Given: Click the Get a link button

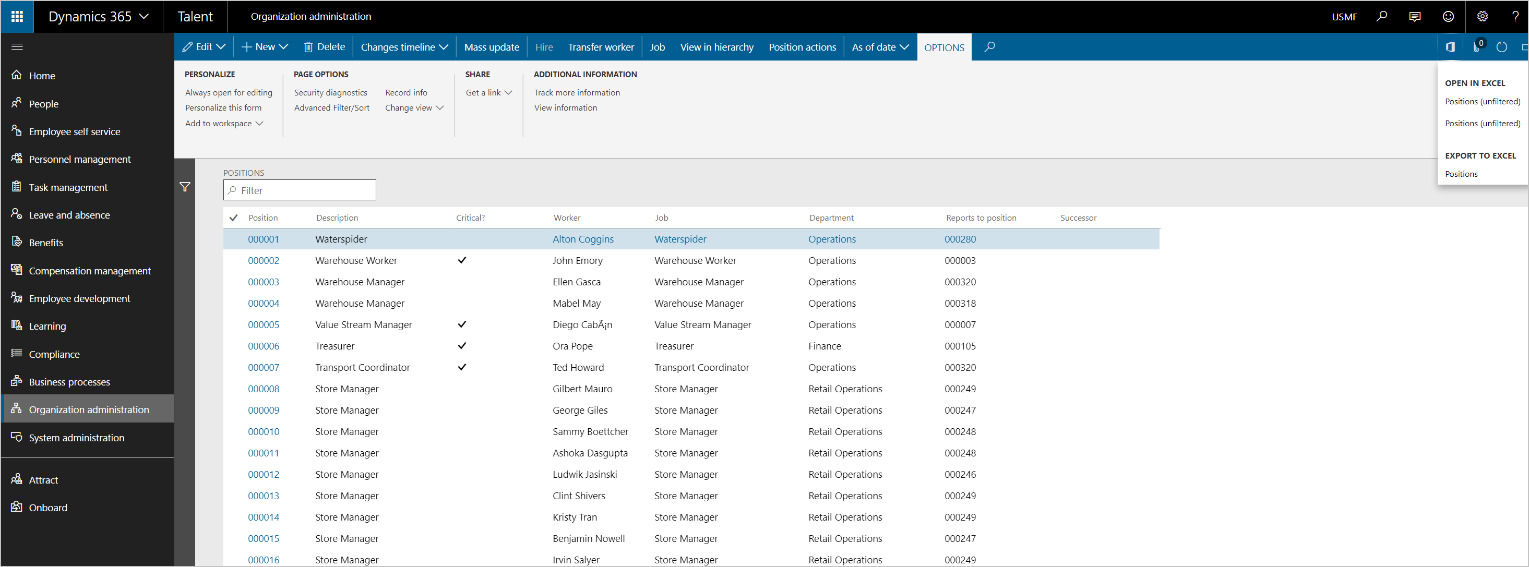Looking at the screenshot, I should click(486, 92).
